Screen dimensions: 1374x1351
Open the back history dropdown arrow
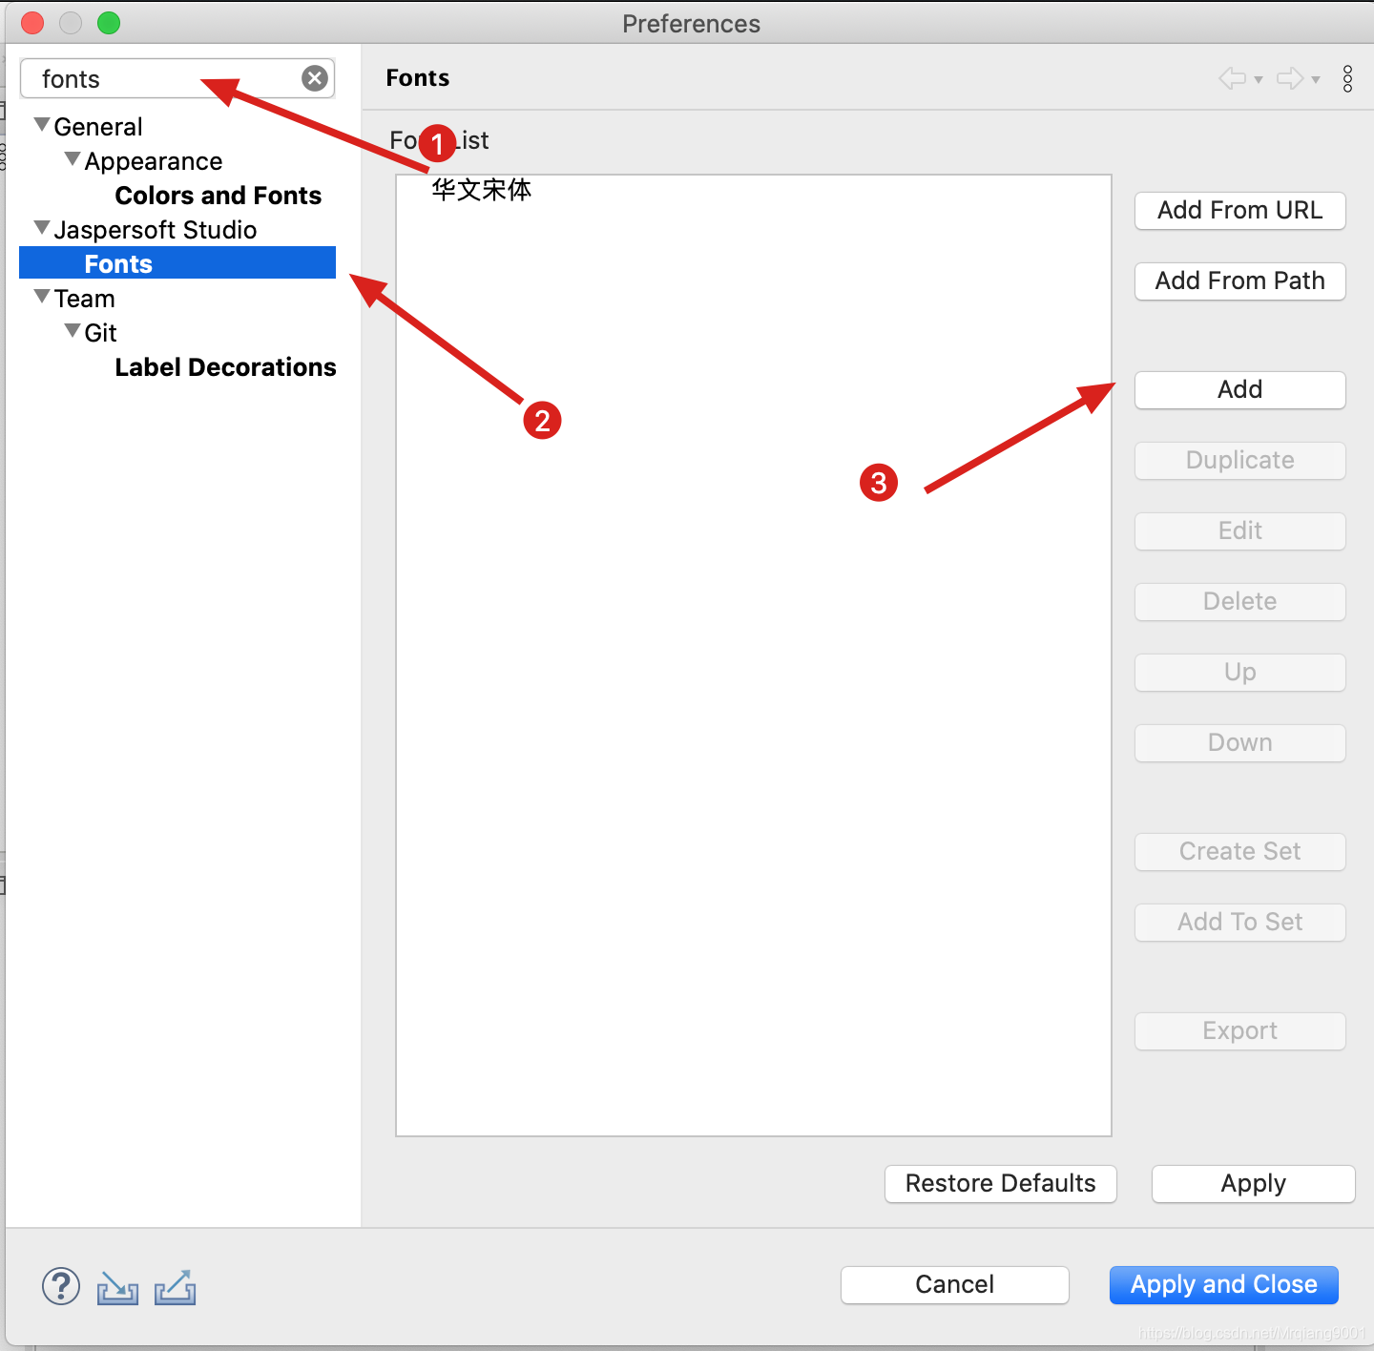point(1259,80)
